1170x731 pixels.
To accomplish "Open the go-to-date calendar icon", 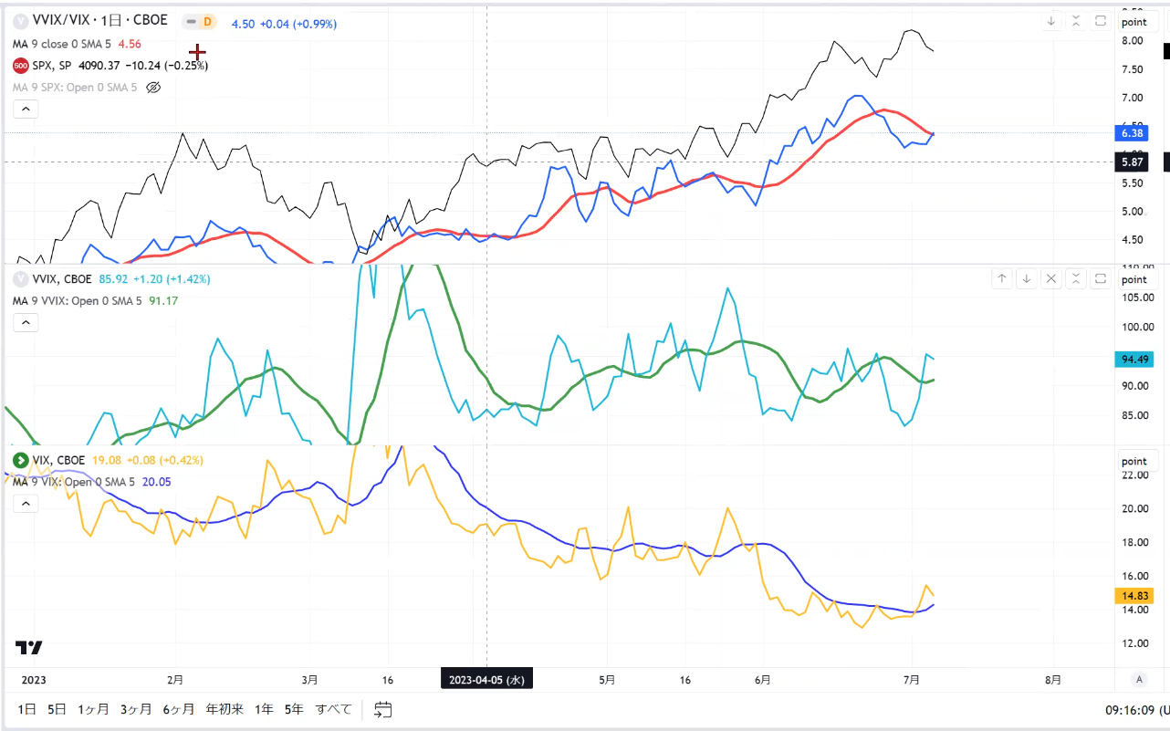I will [x=382, y=709].
